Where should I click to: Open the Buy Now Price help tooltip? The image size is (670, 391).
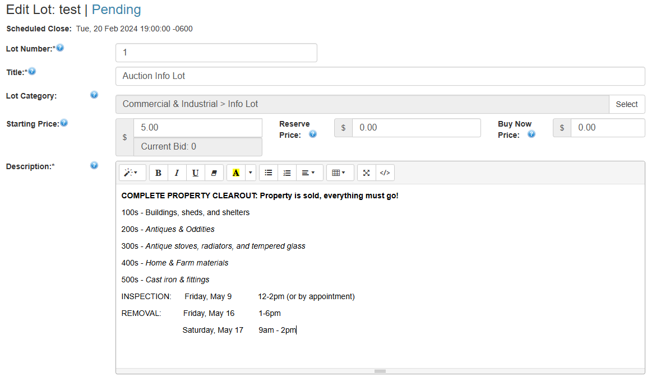532,134
